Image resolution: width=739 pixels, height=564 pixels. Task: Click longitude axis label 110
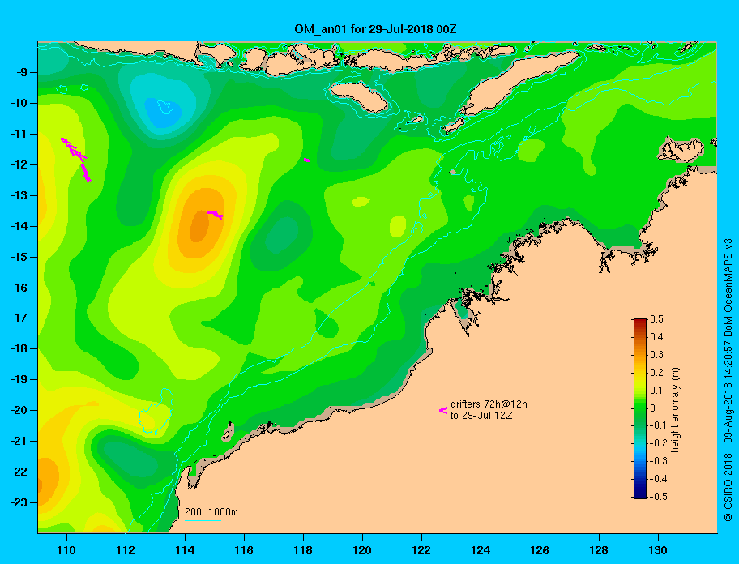[x=67, y=550]
